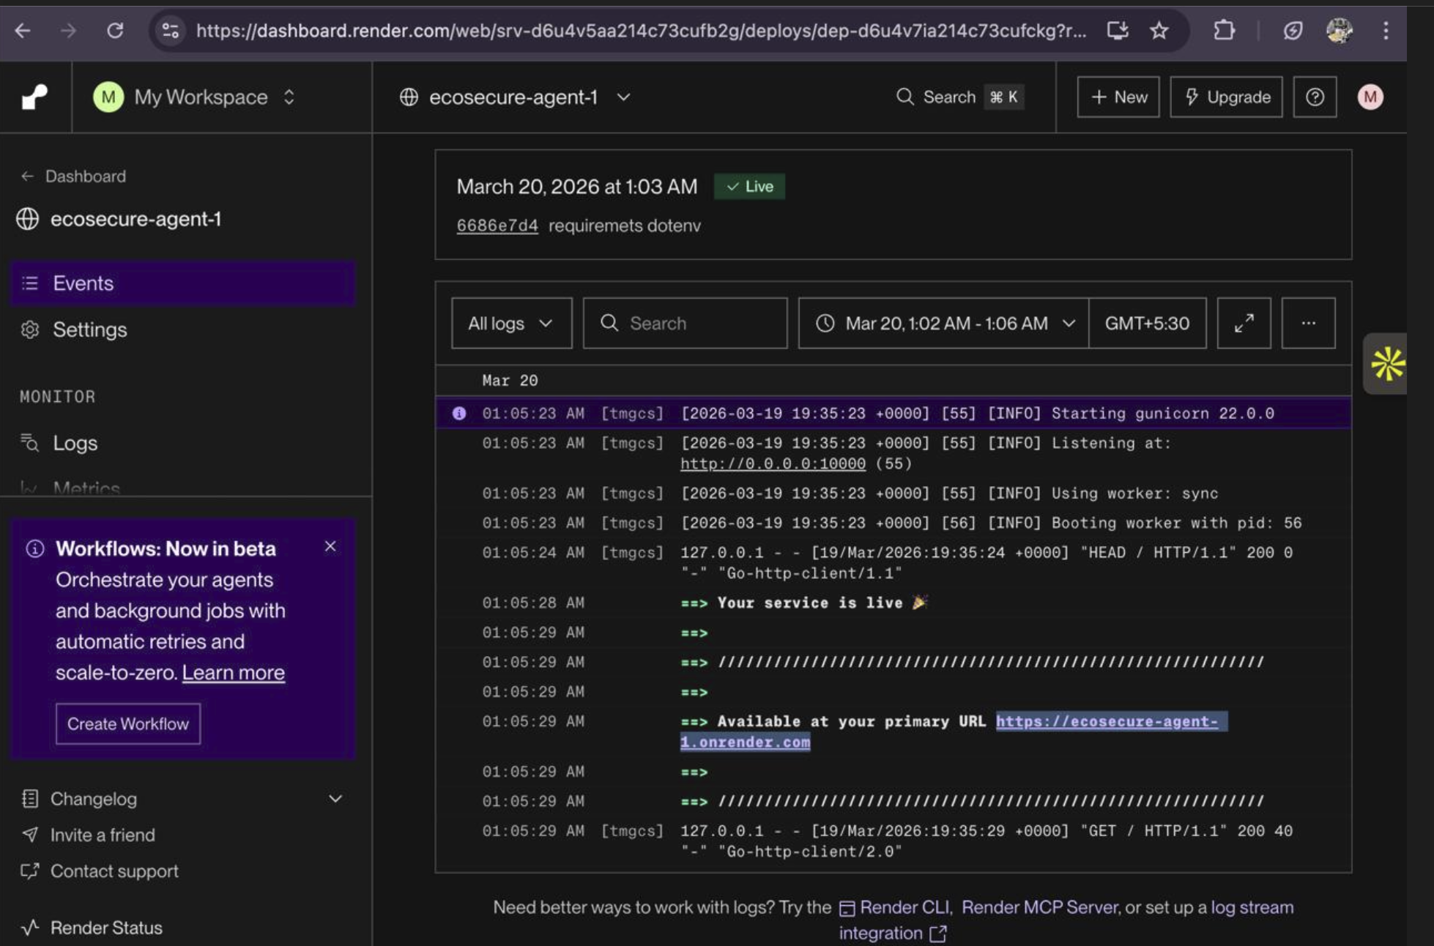Reload the browser page

115,31
